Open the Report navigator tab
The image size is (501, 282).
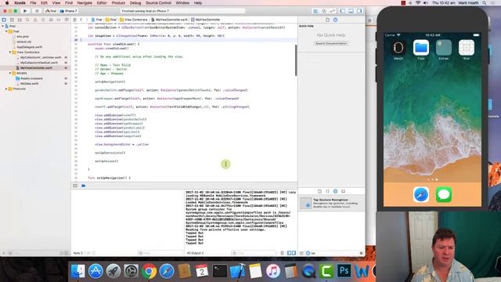pyautogui.click(x=67, y=20)
